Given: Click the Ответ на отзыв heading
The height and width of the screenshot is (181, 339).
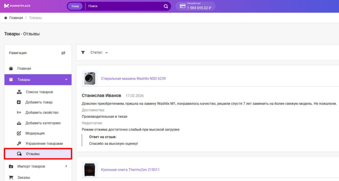Looking at the screenshot, I should [103, 137].
